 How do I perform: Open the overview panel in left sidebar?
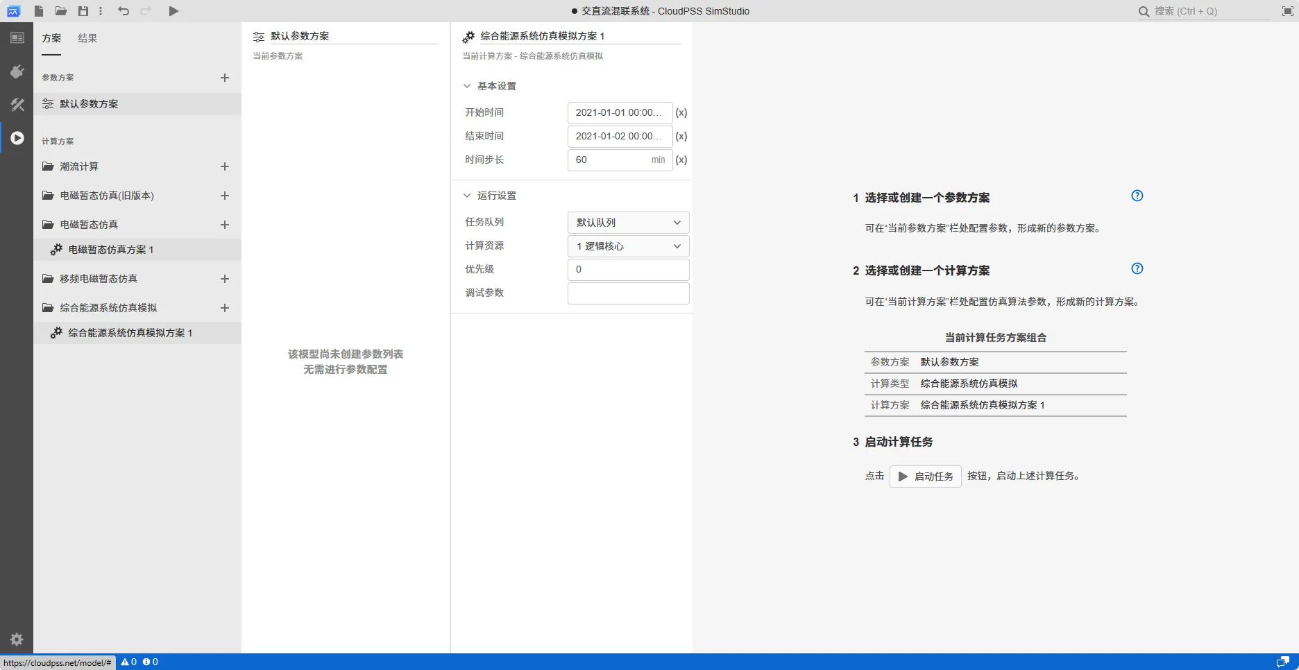tap(17, 38)
